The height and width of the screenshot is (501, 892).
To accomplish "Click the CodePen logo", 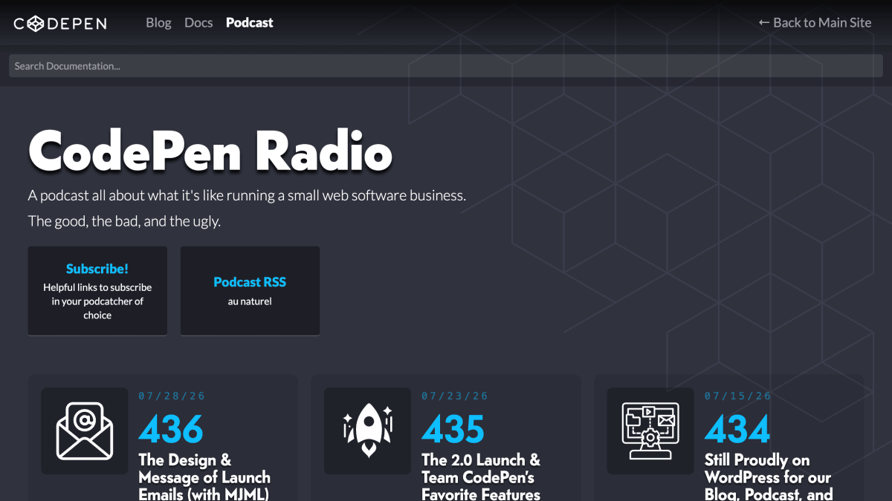I will (x=60, y=23).
